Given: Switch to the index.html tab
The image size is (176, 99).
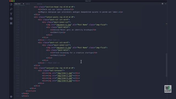Looking at the screenshot, I should [18, 4].
